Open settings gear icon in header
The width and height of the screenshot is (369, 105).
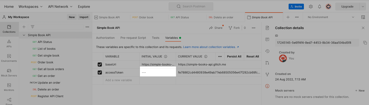pos(311,7)
